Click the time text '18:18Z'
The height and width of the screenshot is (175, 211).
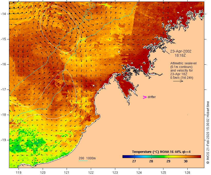[180, 55]
